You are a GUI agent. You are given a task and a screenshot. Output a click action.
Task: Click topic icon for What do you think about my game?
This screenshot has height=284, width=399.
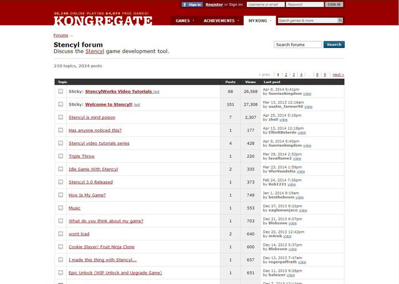[60, 221]
